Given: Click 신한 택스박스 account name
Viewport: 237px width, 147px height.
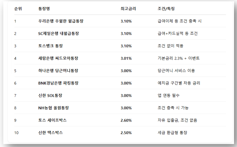Looking at the screenshot, I should tap(51, 133).
